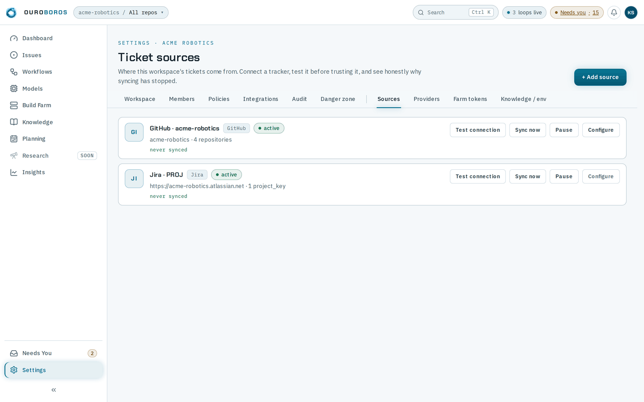Click the Needs You inbox icon

(14, 353)
